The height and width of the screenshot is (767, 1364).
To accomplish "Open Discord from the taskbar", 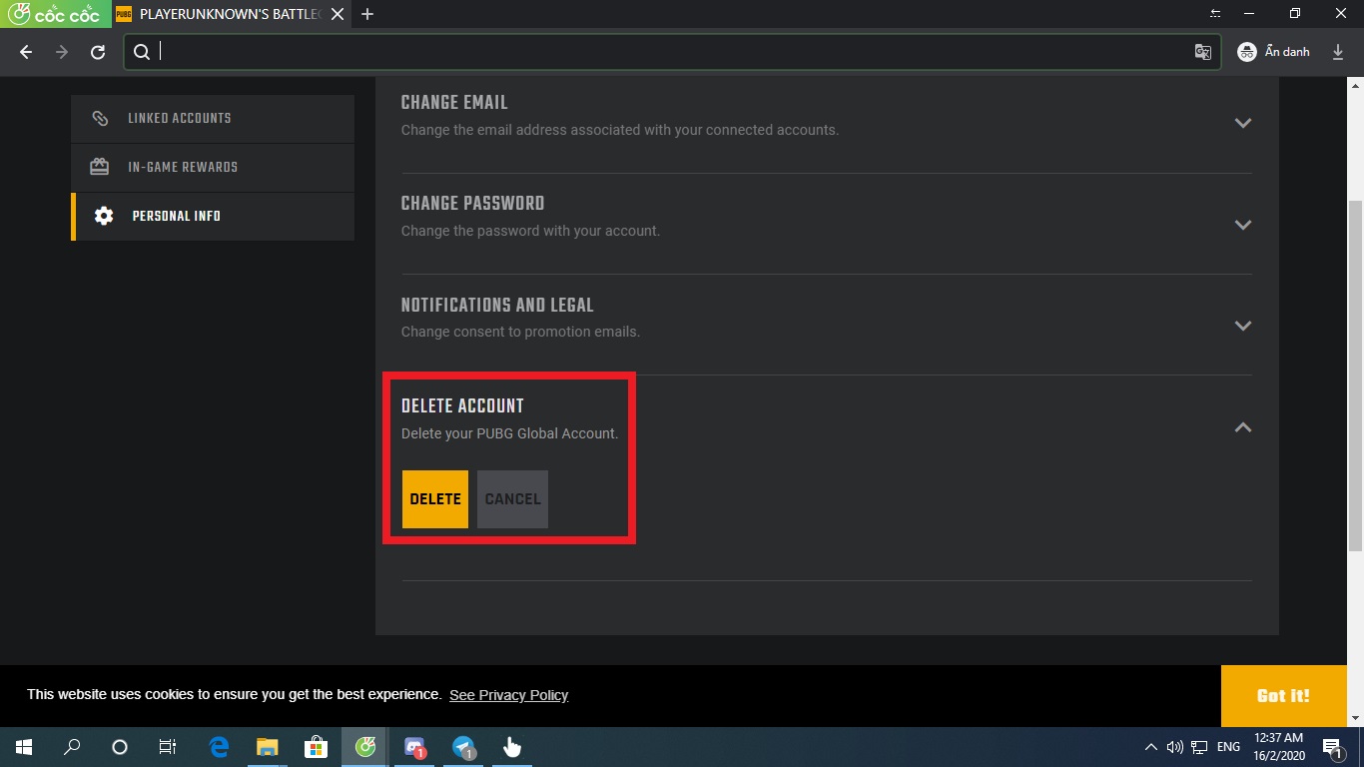I will 414,747.
